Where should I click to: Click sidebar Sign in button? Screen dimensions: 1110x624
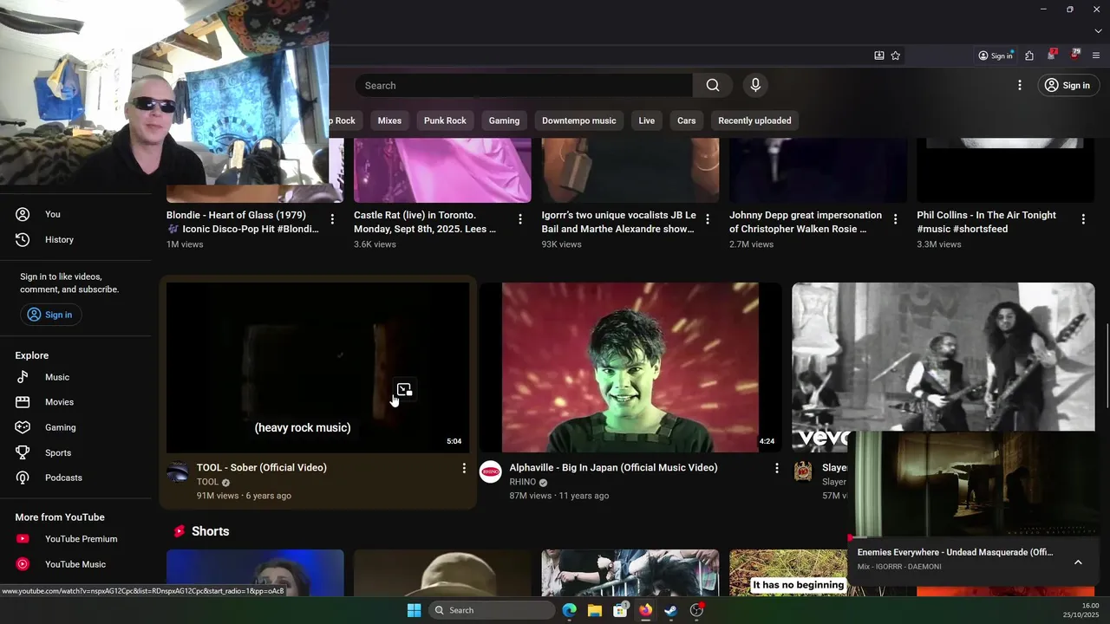[x=50, y=315]
